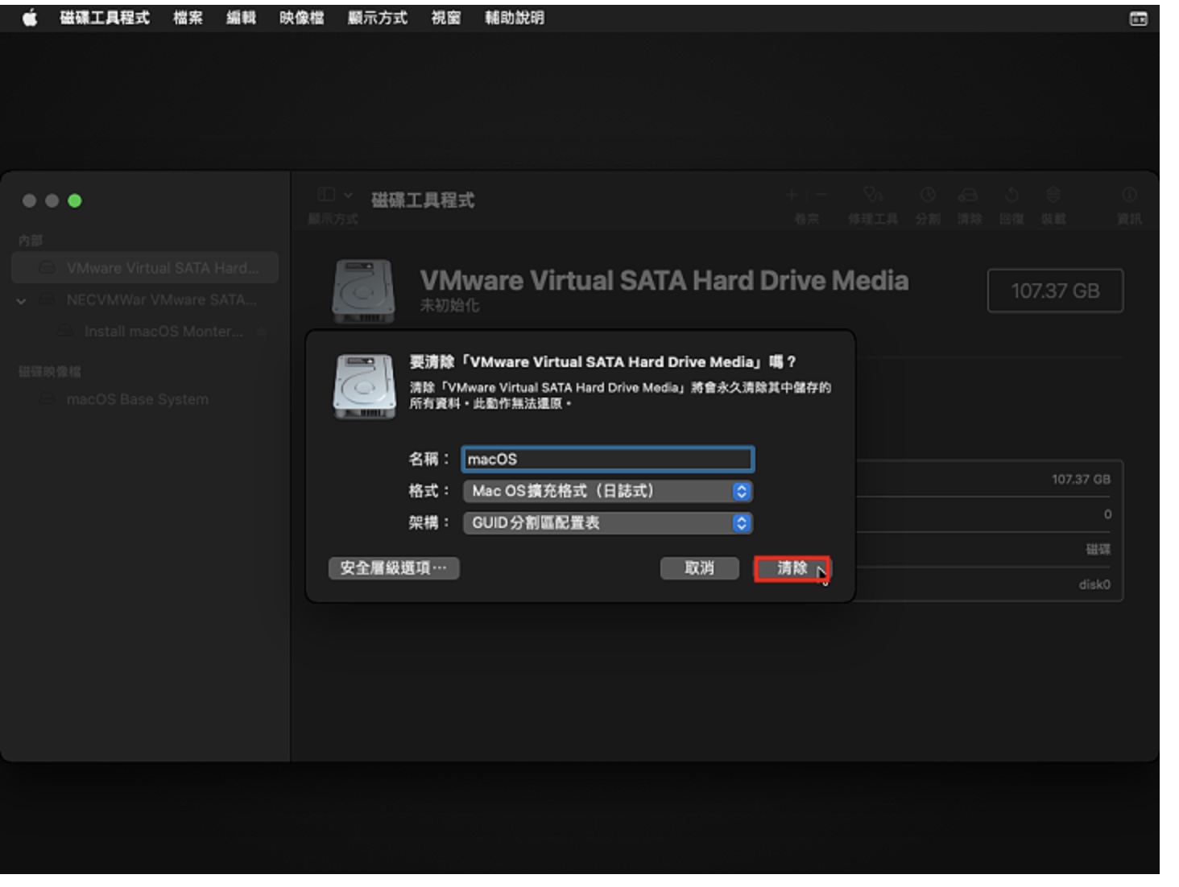
Task: Open the 顯示方式 view dropdown chevron
Action: pos(348,194)
